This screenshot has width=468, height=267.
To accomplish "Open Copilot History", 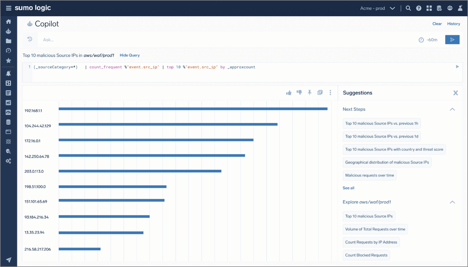I will pos(453,24).
